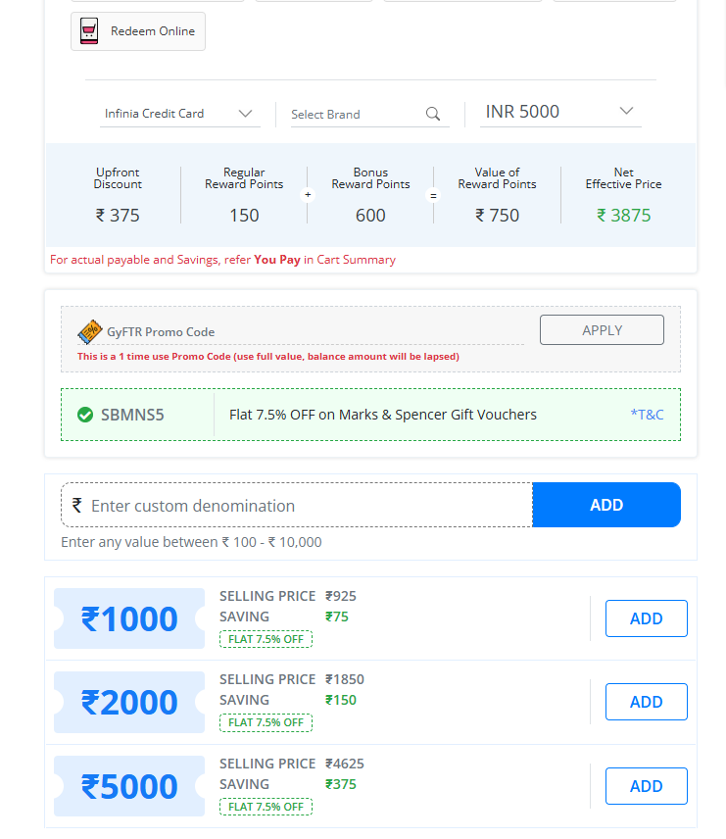
Task: Click the Cart Summary link
Action: point(355,260)
